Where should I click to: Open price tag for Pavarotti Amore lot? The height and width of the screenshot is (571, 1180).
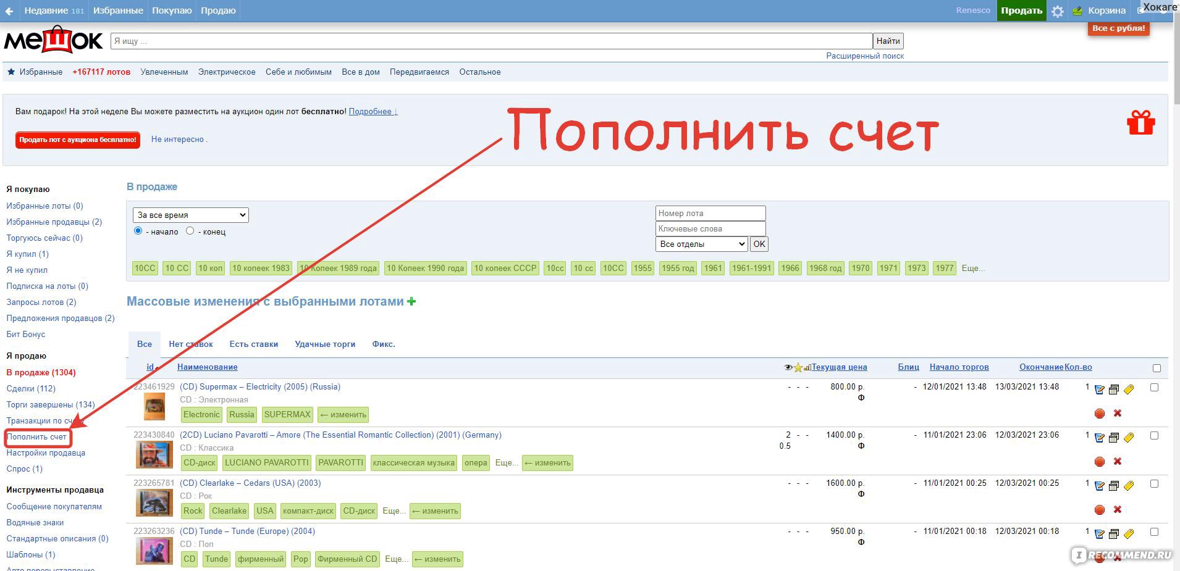coord(1129,438)
